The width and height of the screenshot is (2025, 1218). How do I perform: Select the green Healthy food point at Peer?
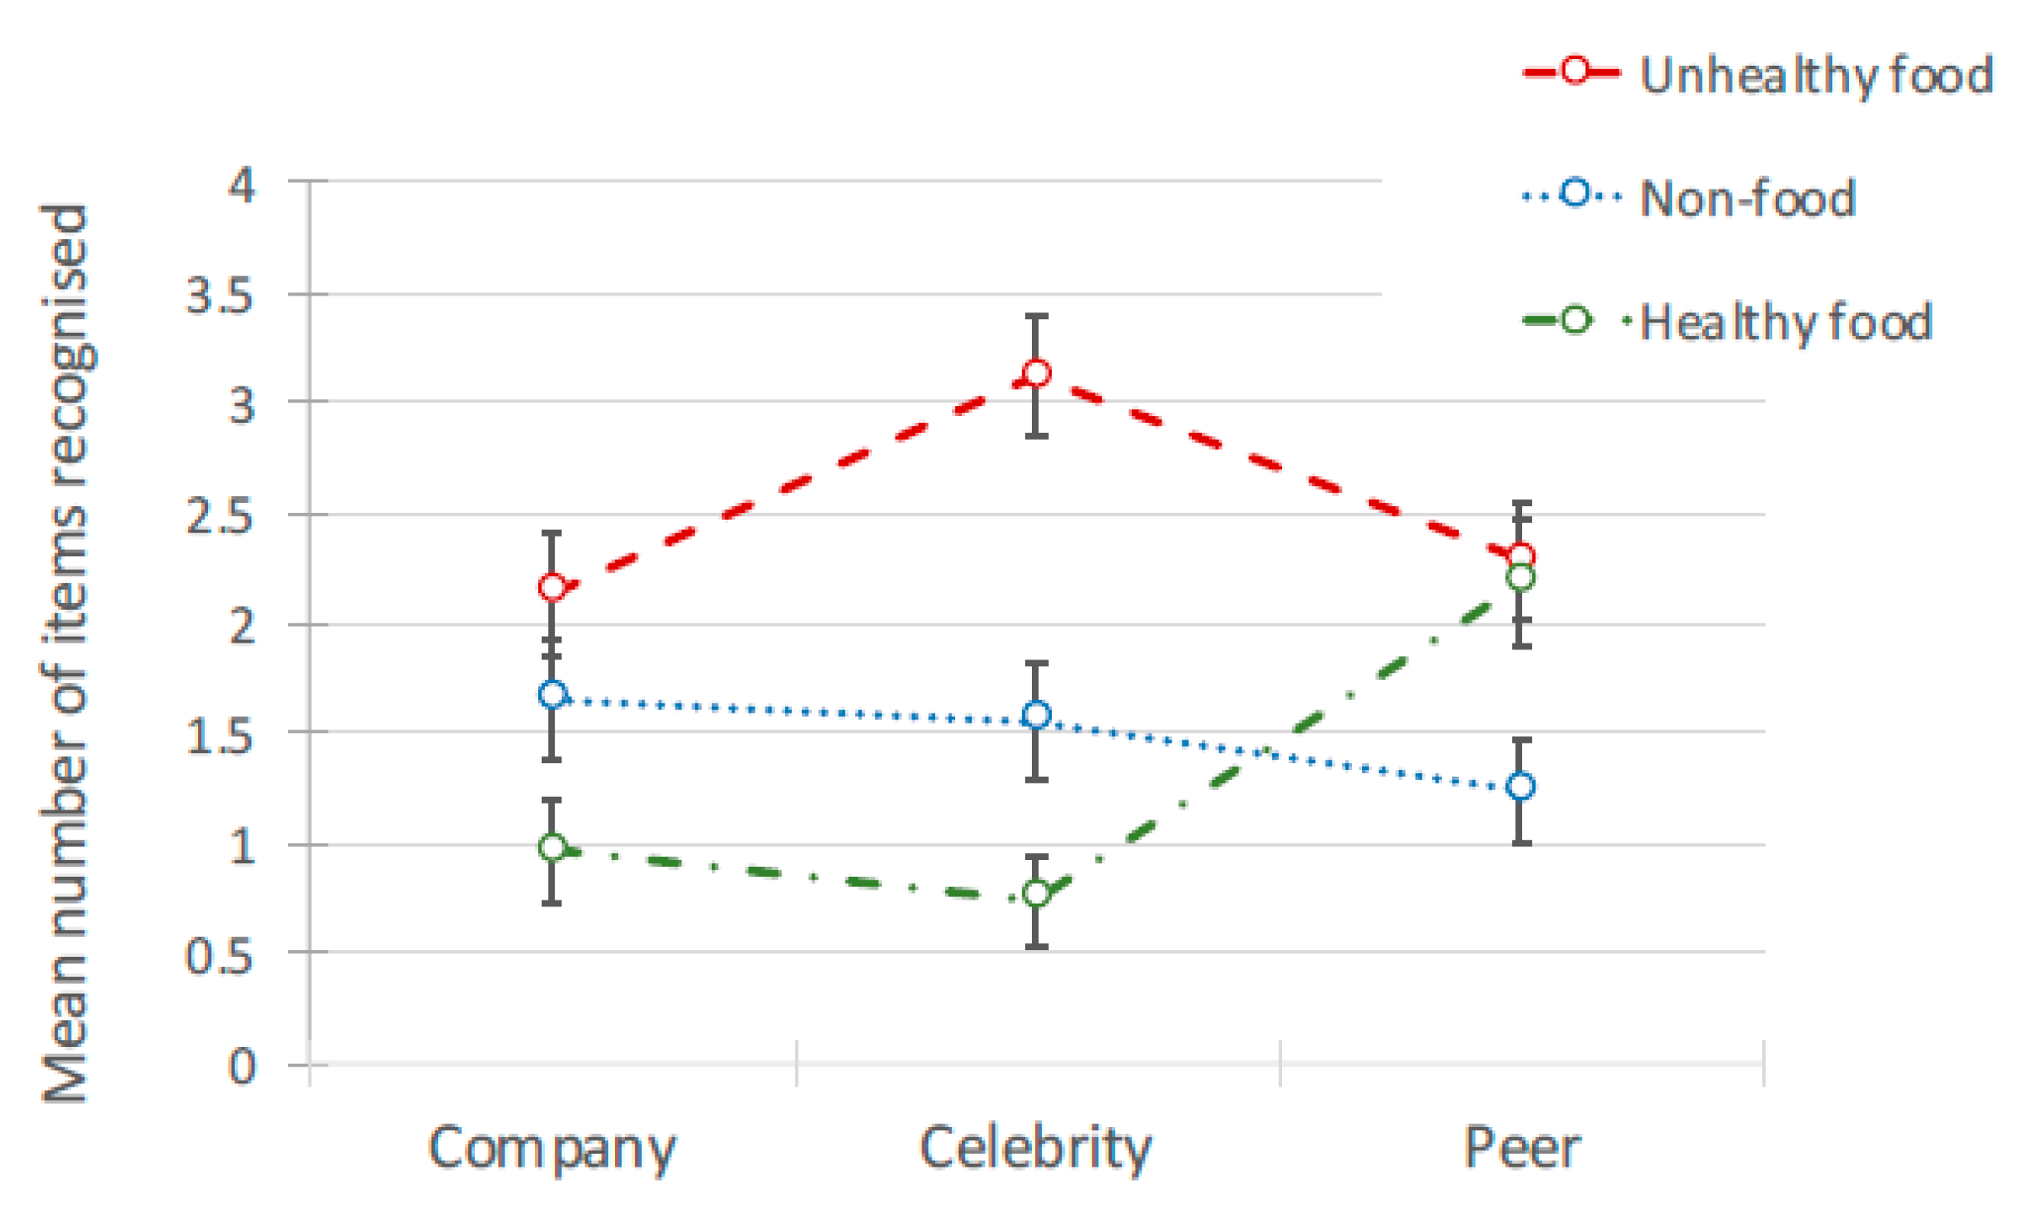[x=1520, y=578]
